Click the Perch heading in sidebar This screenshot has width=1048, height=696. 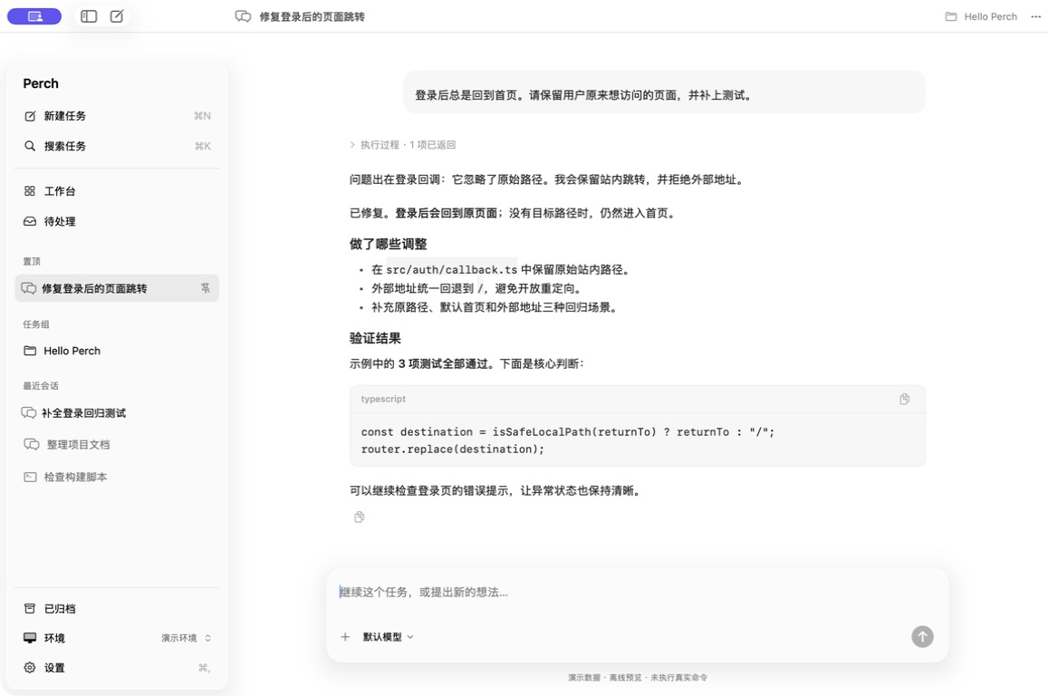pos(41,83)
